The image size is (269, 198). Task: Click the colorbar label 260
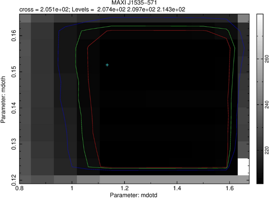point(266,59)
